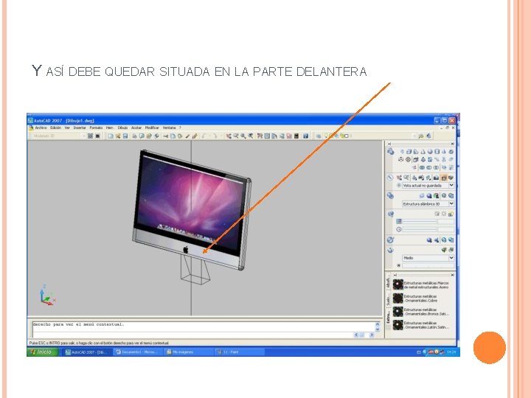531x398 pixels.
Task: Click the 3D Move gizmo icon
Action: 401,159
